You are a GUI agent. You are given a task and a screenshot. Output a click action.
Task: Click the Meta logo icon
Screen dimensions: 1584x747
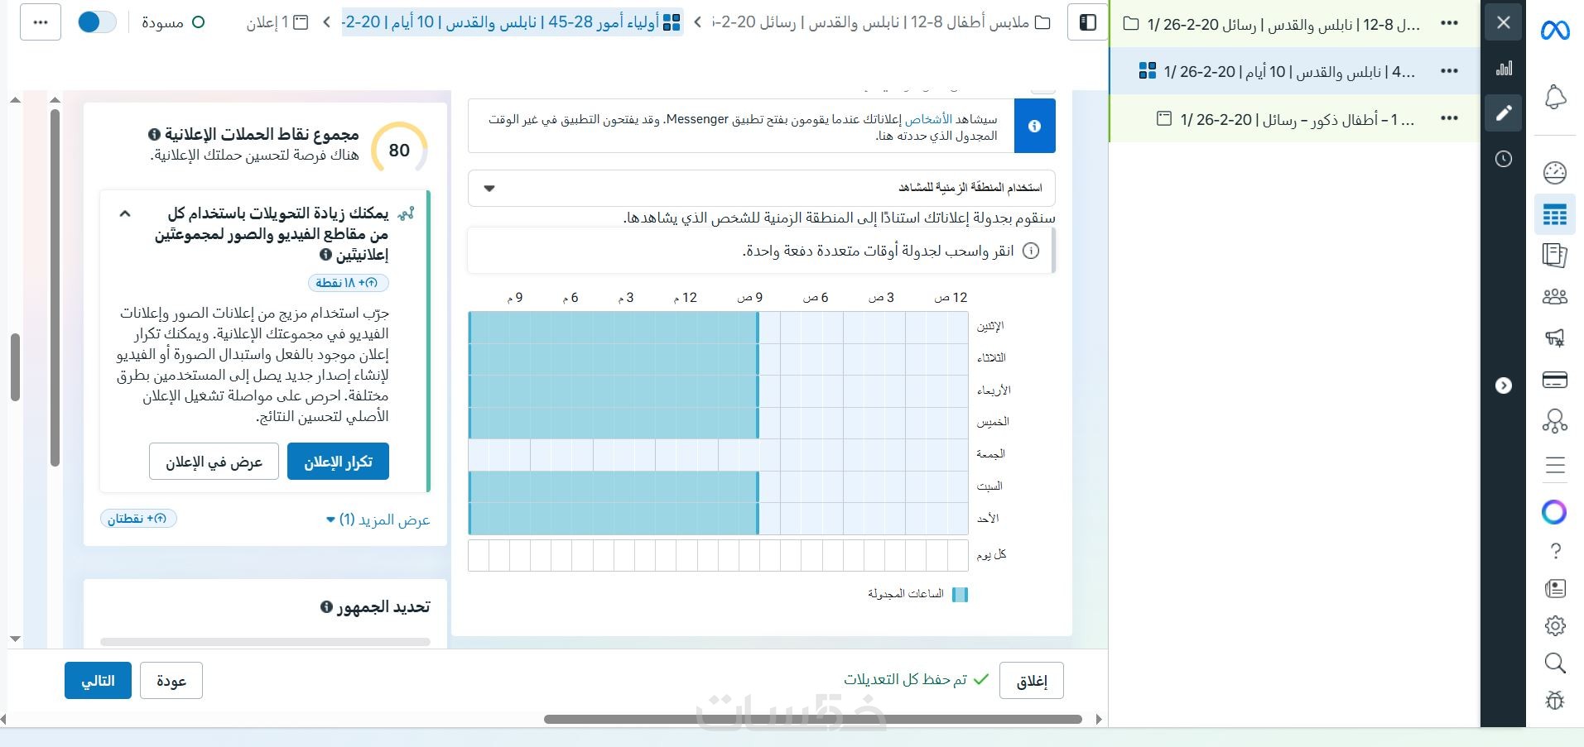click(1554, 31)
